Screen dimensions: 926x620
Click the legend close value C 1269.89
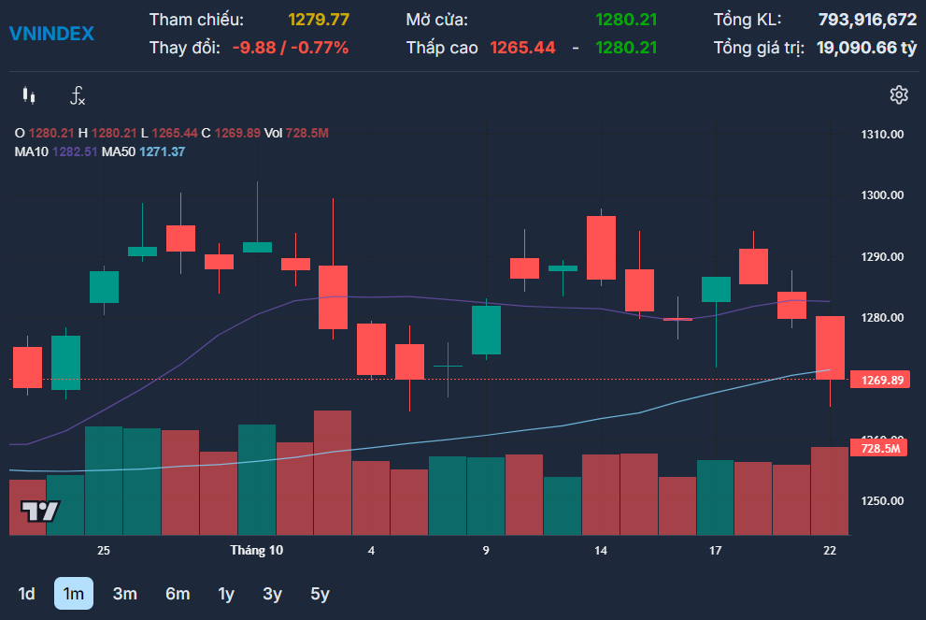coord(231,133)
